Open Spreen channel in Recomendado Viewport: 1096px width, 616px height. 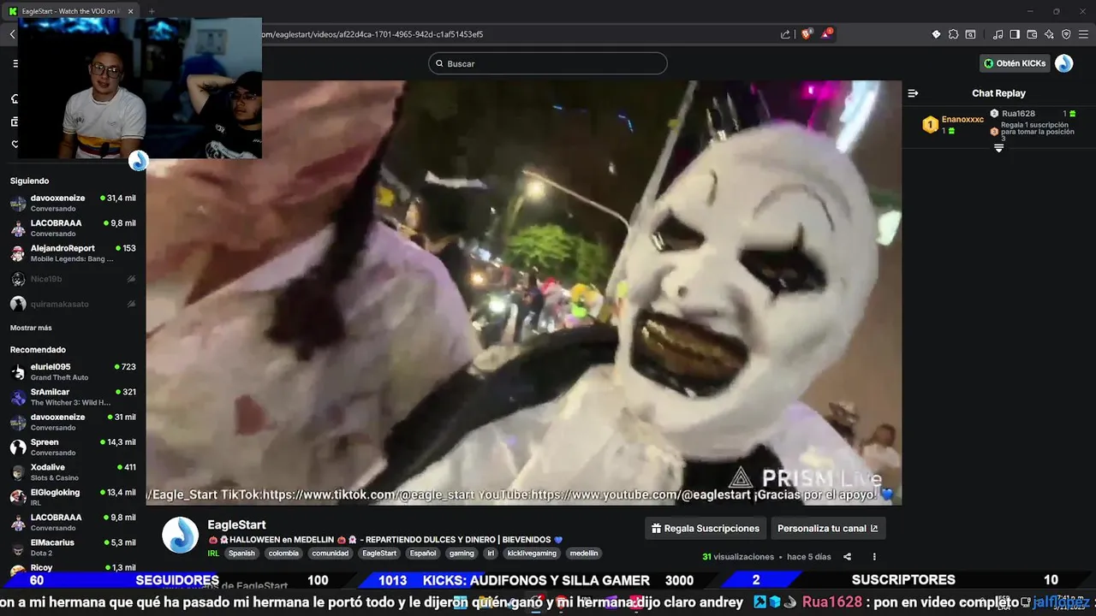point(73,447)
